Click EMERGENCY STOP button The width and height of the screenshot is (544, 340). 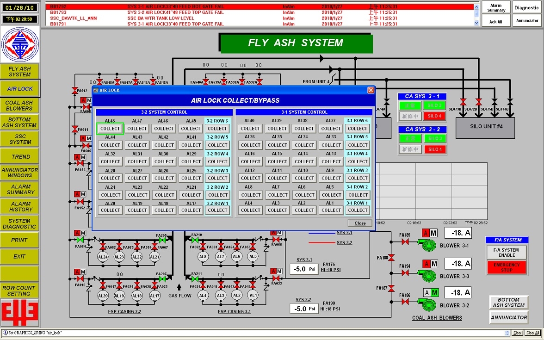point(507,267)
